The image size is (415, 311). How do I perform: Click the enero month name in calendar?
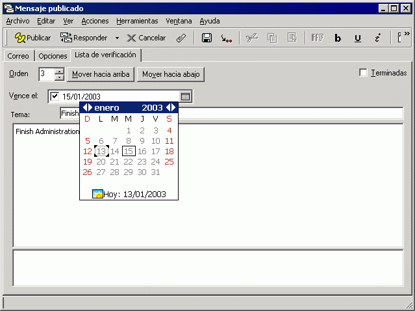coord(107,107)
